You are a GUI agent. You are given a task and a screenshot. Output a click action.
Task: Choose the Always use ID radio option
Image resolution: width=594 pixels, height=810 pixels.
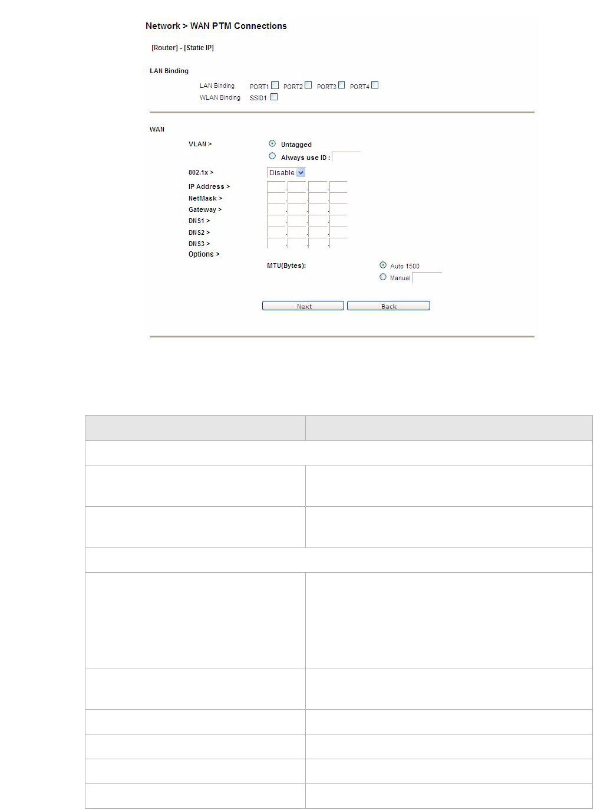coord(272,156)
